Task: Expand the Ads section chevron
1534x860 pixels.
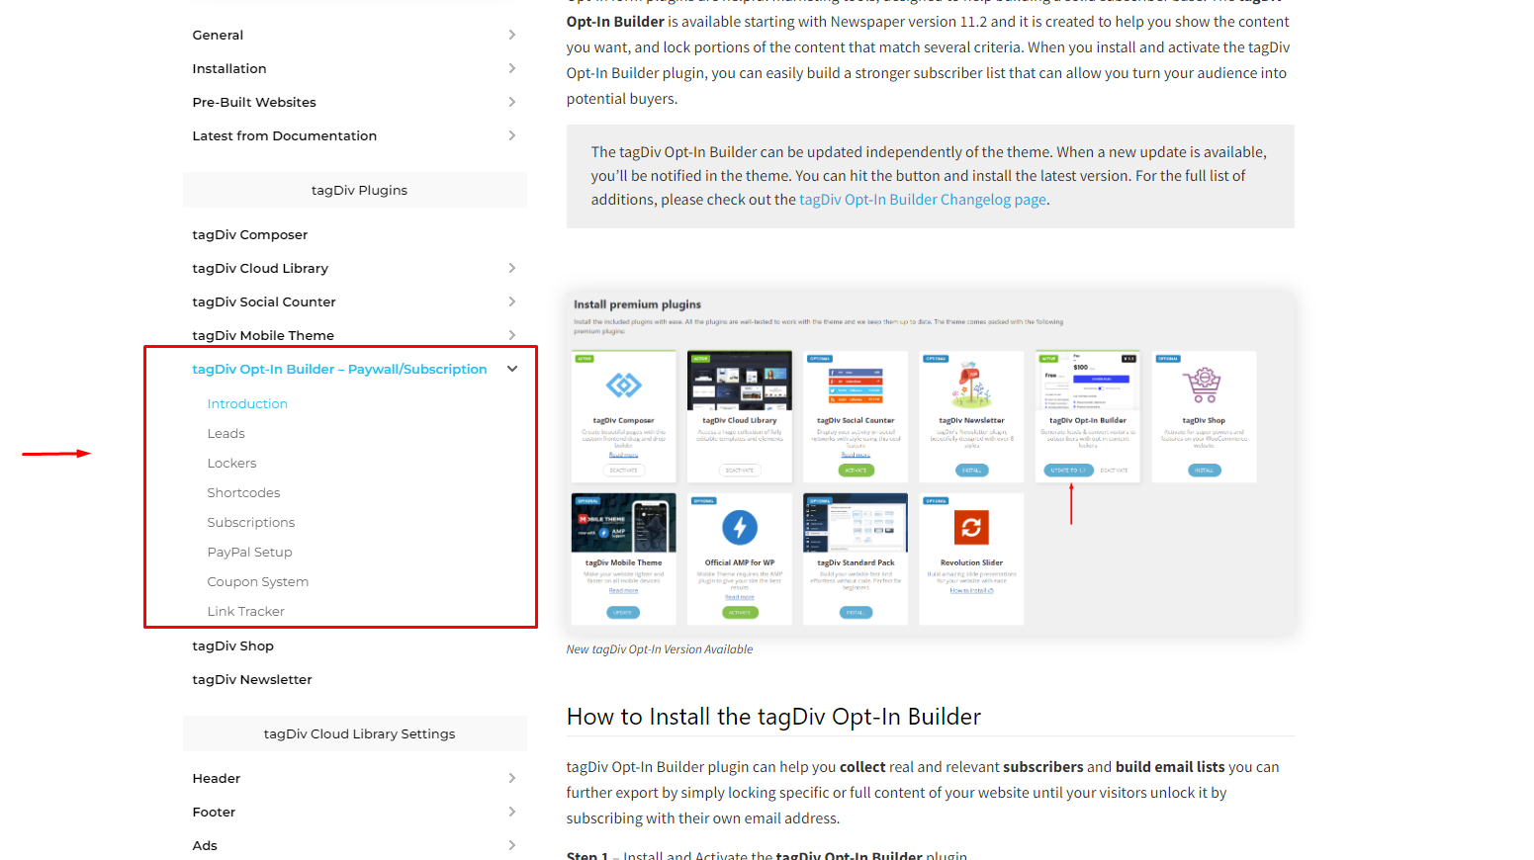Action: [x=511, y=845]
